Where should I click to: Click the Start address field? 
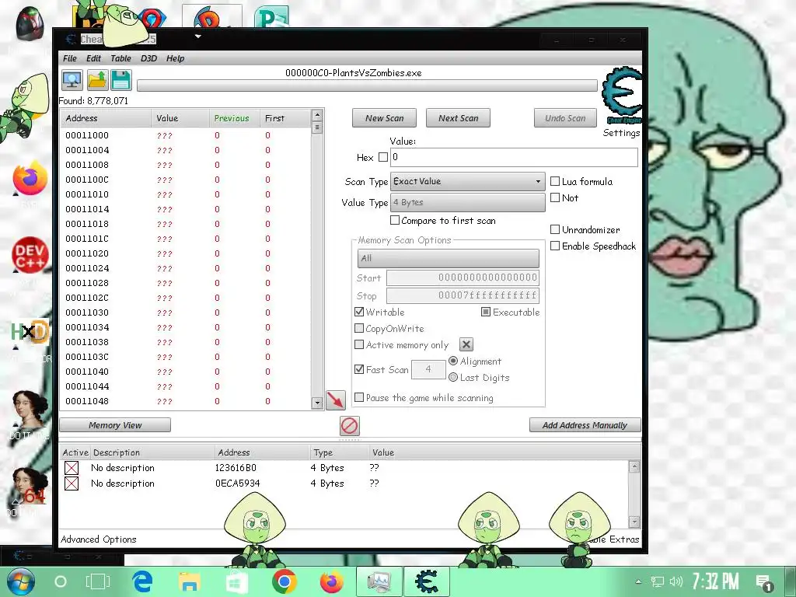tap(463, 278)
